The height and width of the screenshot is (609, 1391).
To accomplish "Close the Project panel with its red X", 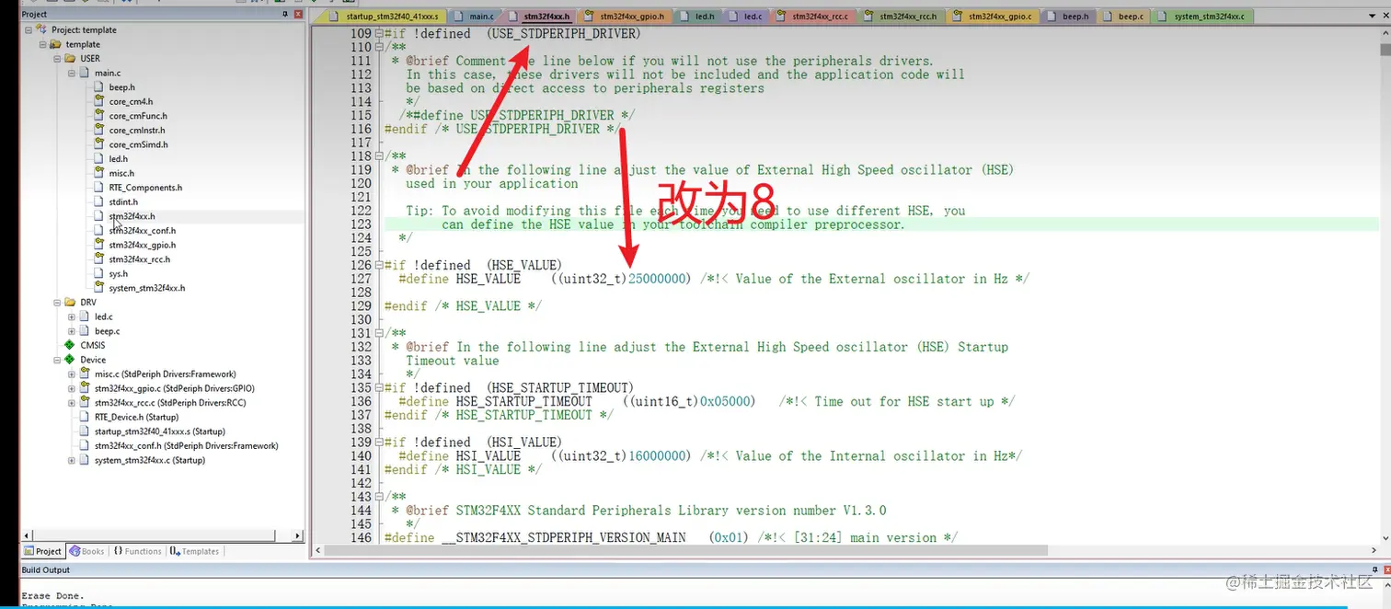I will [x=298, y=14].
